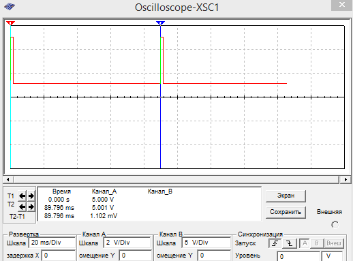Screen dimensions: 353x261
Task: Click trigger Уровень value field
Action: click(x=298, y=256)
